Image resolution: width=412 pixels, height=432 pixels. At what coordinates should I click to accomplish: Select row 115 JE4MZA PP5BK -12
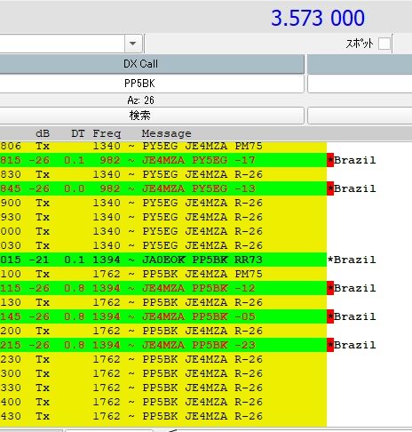point(163,288)
